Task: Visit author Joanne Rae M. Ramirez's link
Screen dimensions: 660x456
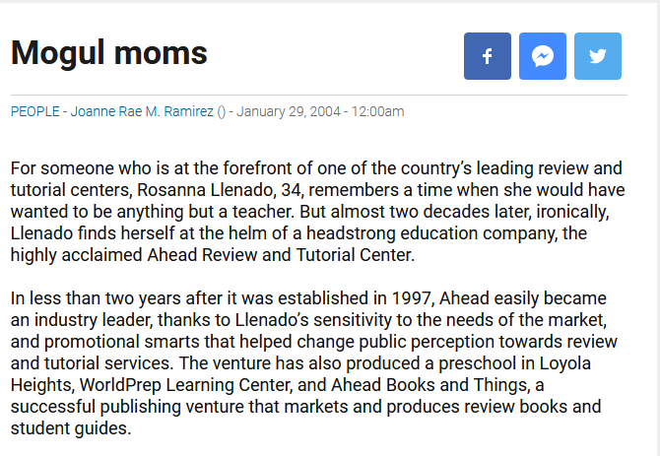Action: [x=142, y=111]
